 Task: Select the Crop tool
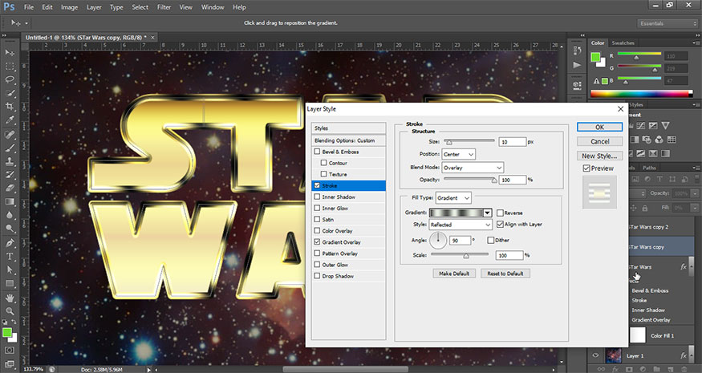point(10,107)
